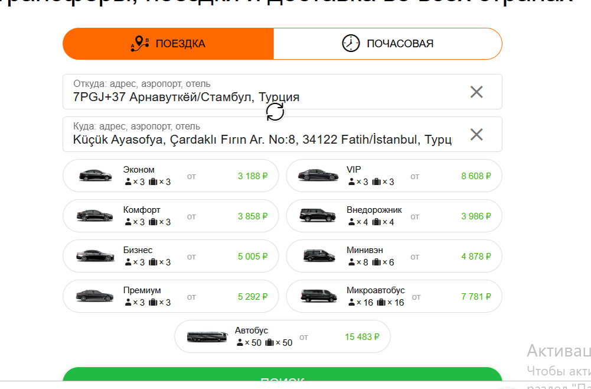Select the Минивэн car class
The height and width of the screenshot is (389, 591).
click(x=394, y=256)
